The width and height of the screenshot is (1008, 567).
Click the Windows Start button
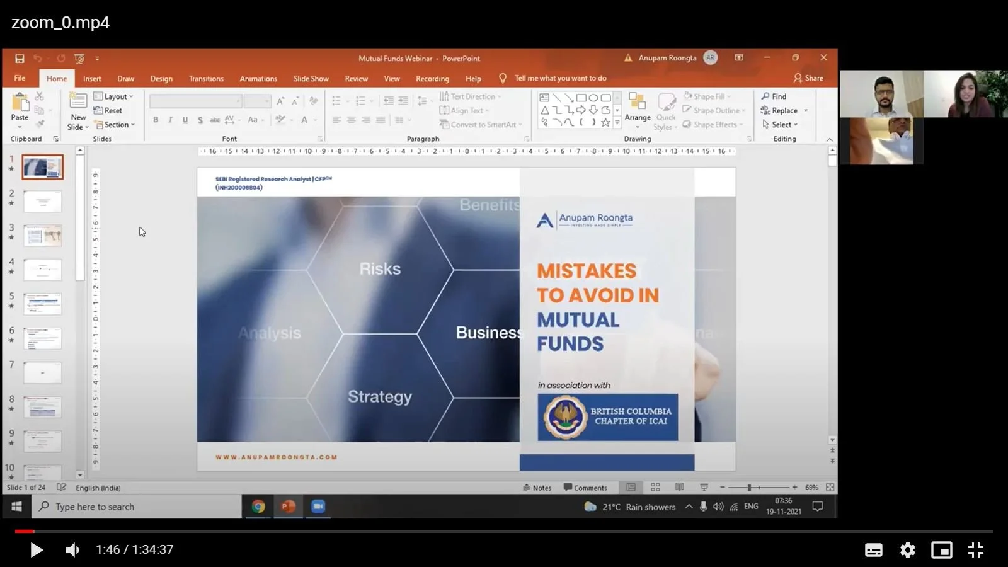click(x=17, y=507)
